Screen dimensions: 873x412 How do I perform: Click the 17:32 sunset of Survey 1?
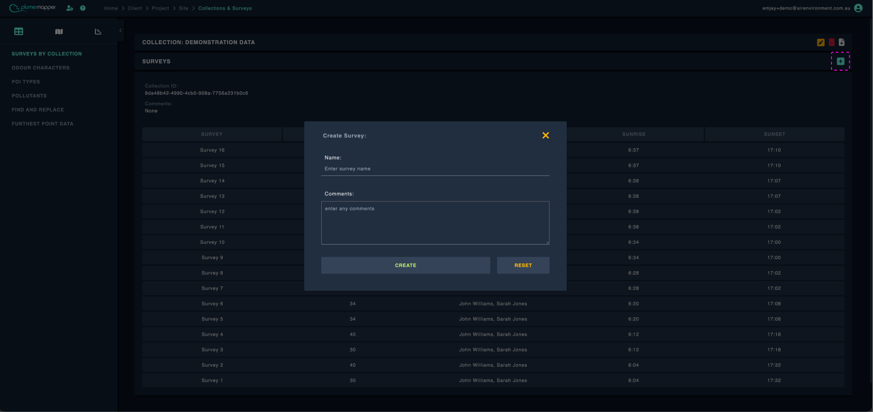coord(774,381)
